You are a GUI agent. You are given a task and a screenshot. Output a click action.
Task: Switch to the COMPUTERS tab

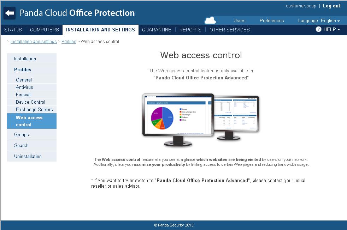[x=44, y=30]
